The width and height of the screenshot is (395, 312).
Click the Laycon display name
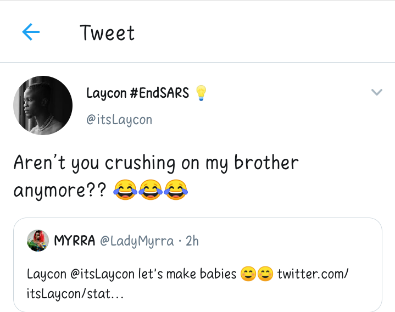pos(107,93)
